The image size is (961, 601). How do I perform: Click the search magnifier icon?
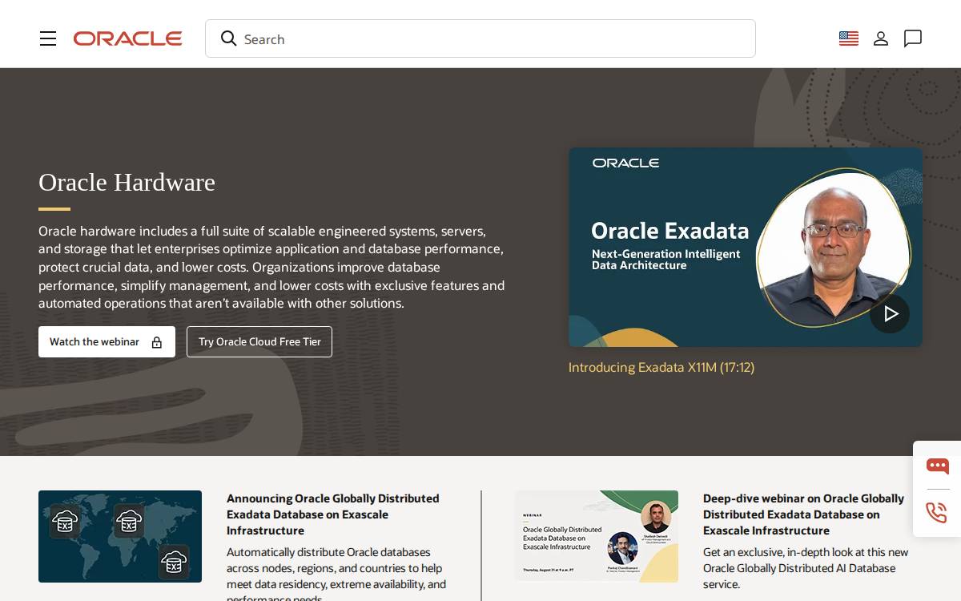click(229, 38)
